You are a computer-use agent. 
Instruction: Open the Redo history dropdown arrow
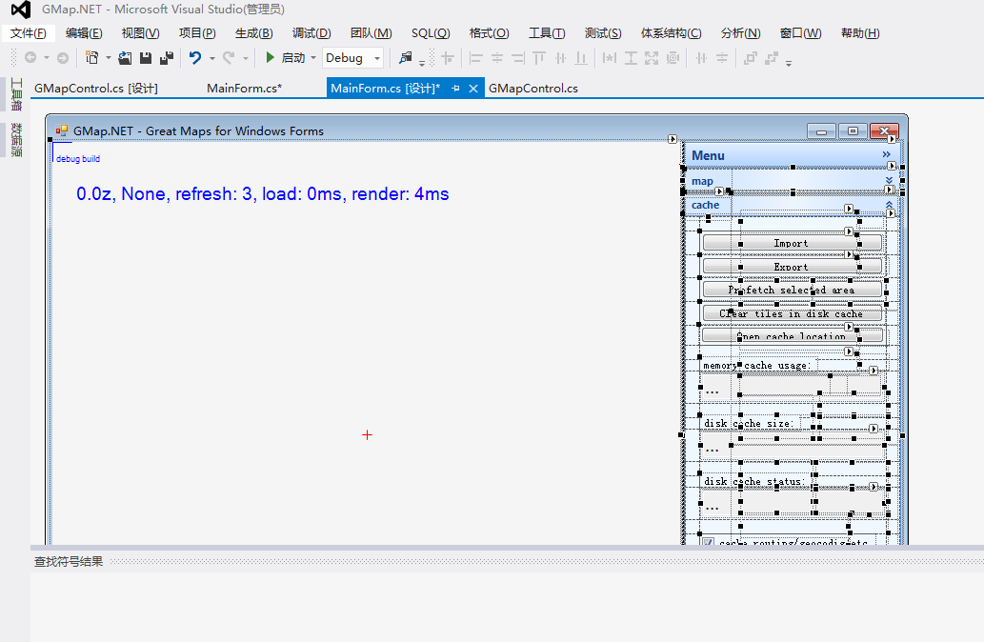[x=246, y=58]
